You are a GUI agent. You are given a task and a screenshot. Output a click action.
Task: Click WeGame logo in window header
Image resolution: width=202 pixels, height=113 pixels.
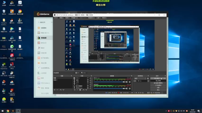[43, 14]
